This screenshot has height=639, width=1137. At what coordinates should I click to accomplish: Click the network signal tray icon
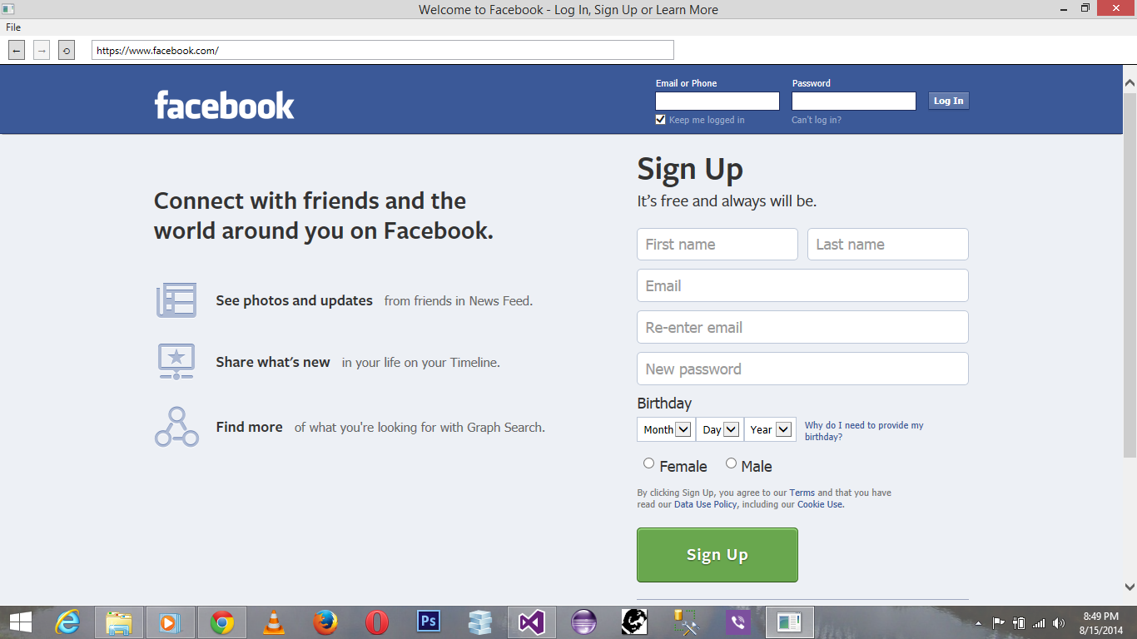[x=1039, y=622]
